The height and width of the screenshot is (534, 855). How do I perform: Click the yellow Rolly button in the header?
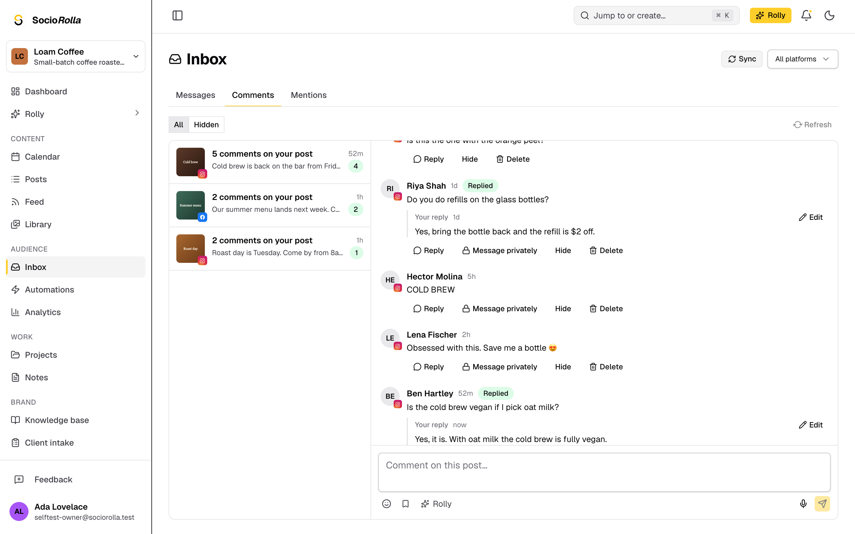coord(770,15)
